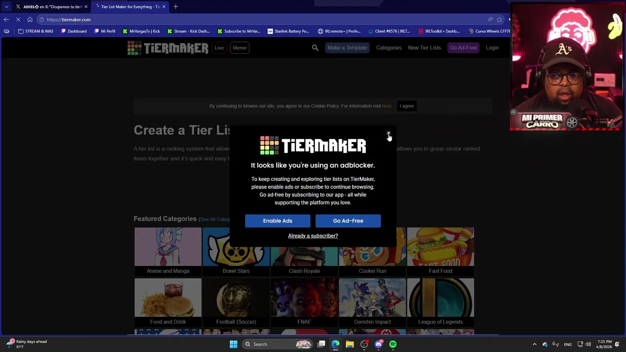Choose the Go Ad-Free button in the popup
The image size is (626, 352).
[348, 220]
